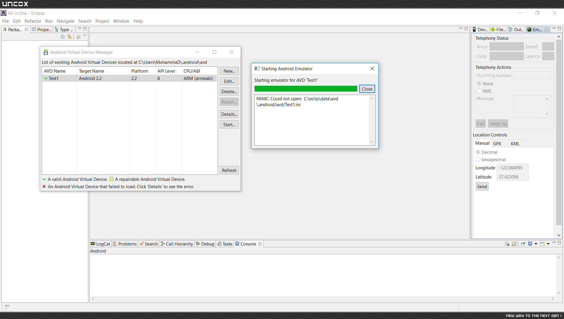The width and height of the screenshot is (564, 319).
Task: Maximize the Package Explorer view
Action: [85, 29]
